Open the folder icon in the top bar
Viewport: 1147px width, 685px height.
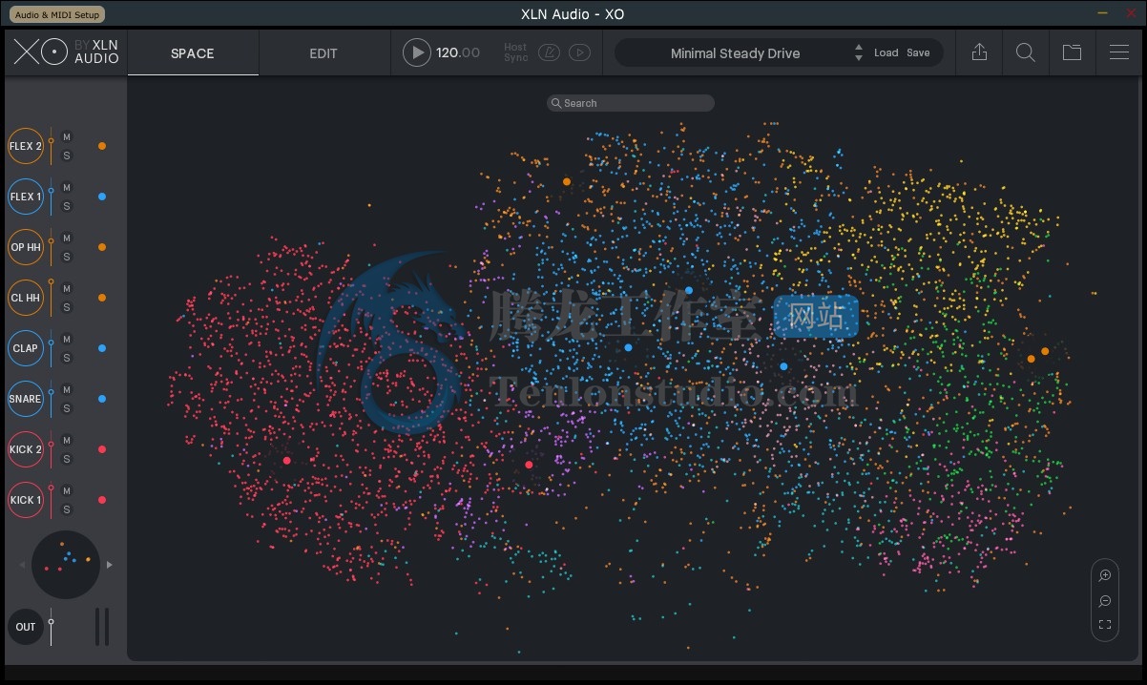click(x=1072, y=52)
